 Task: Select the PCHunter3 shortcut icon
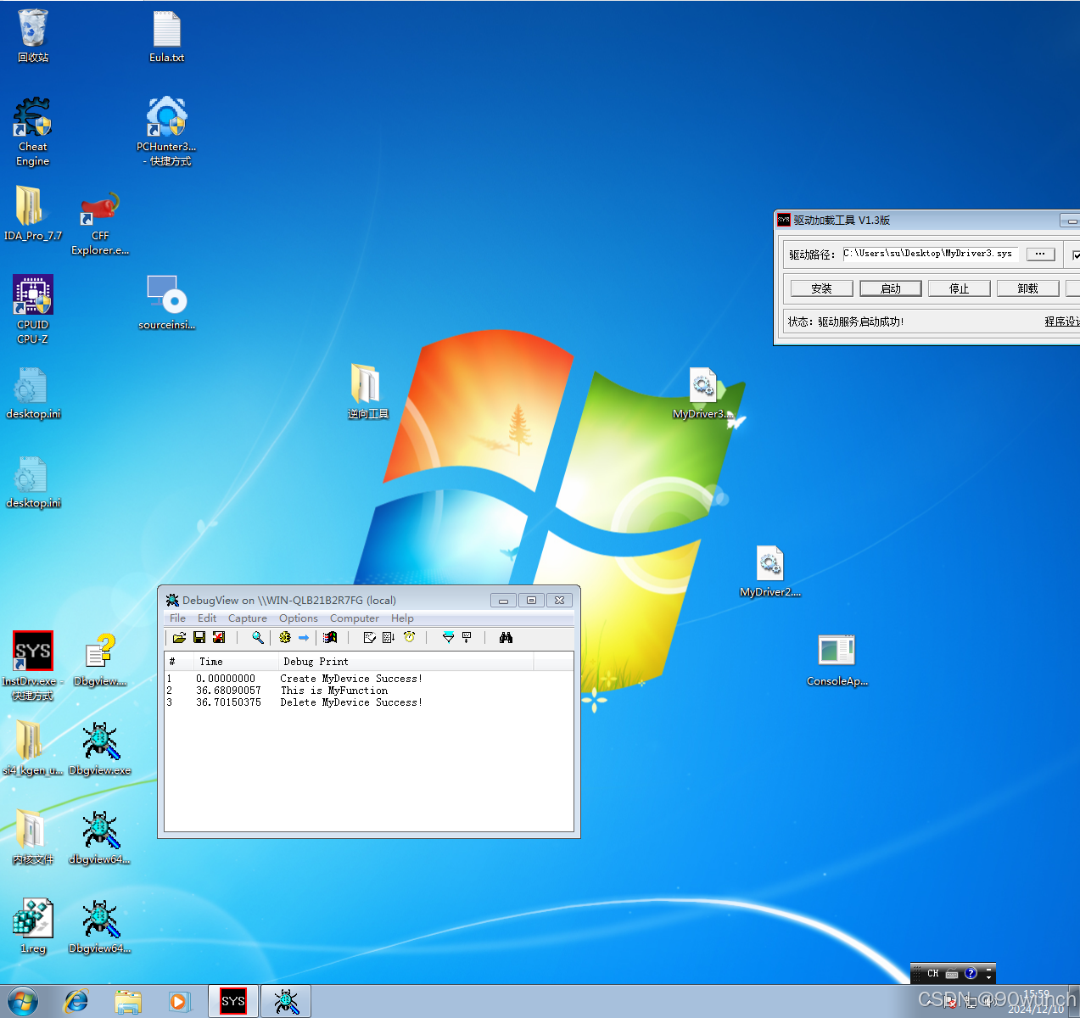coord(167,131)
